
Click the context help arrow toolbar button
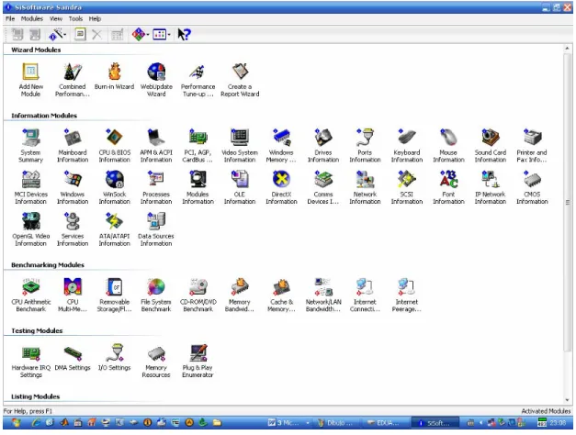click(184, 35)
